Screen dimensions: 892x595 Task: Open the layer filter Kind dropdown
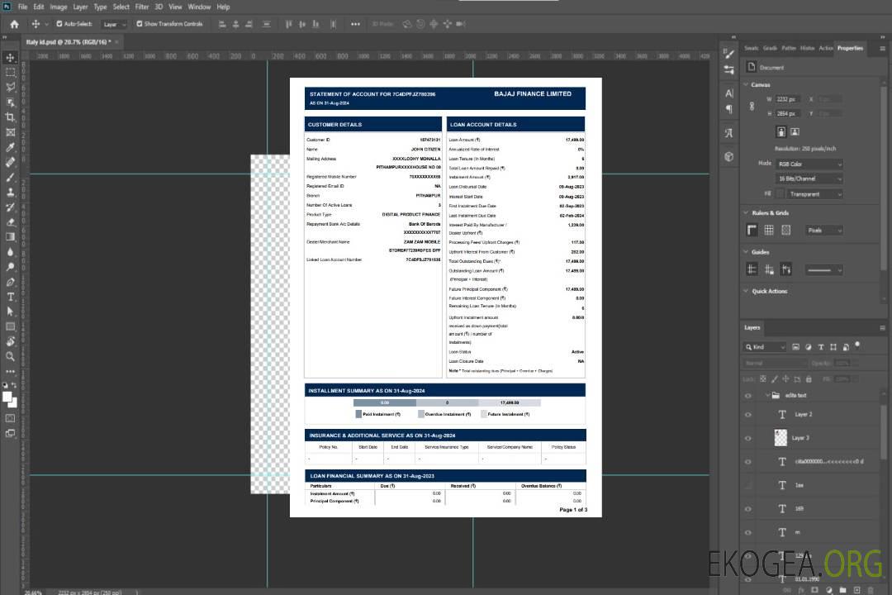(x=765, y=347)
